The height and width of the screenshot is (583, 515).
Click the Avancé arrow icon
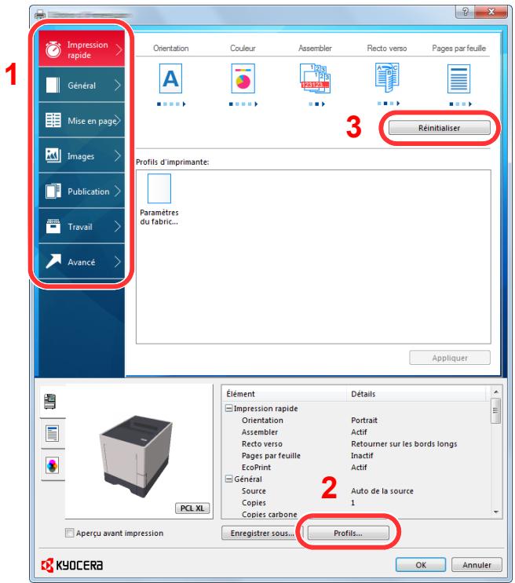(x=53, y=261)
